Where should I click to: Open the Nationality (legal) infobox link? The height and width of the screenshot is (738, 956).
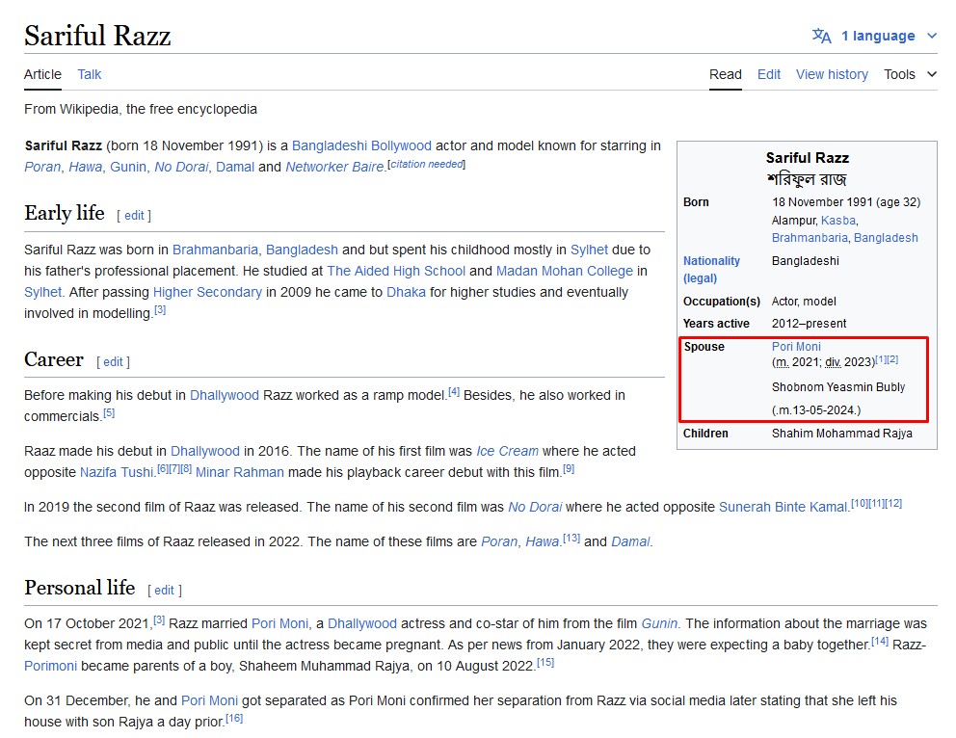(x=711, y=269)
